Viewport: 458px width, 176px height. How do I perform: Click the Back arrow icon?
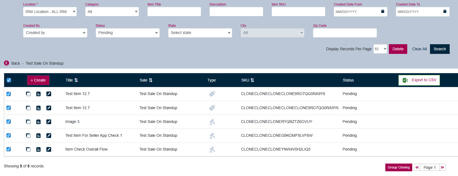pos(7,63)
